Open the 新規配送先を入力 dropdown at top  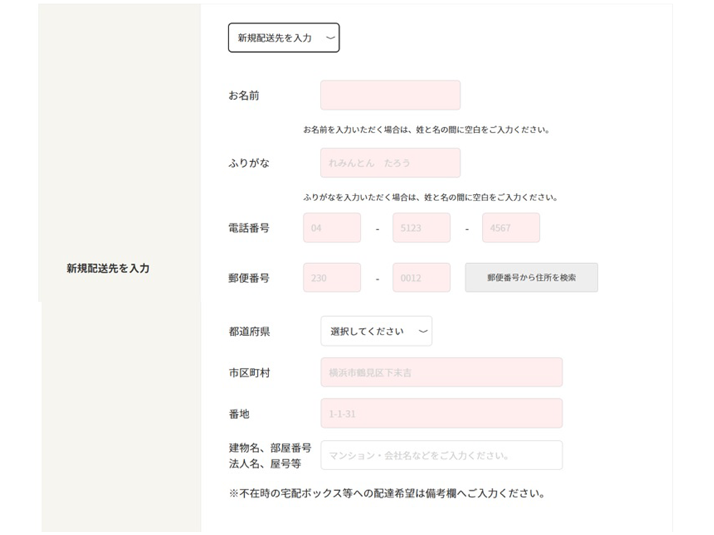click(x=283, y=38)
